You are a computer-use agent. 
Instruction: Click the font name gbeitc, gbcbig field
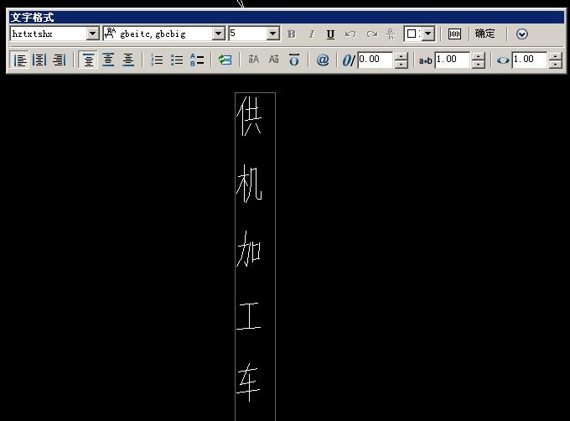pyautogui.click(x=158, y=34)
